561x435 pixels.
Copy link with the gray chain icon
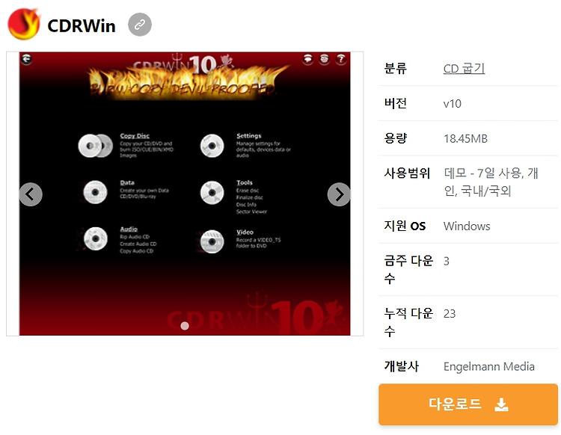pyautogui.click(x=140, y=25)
